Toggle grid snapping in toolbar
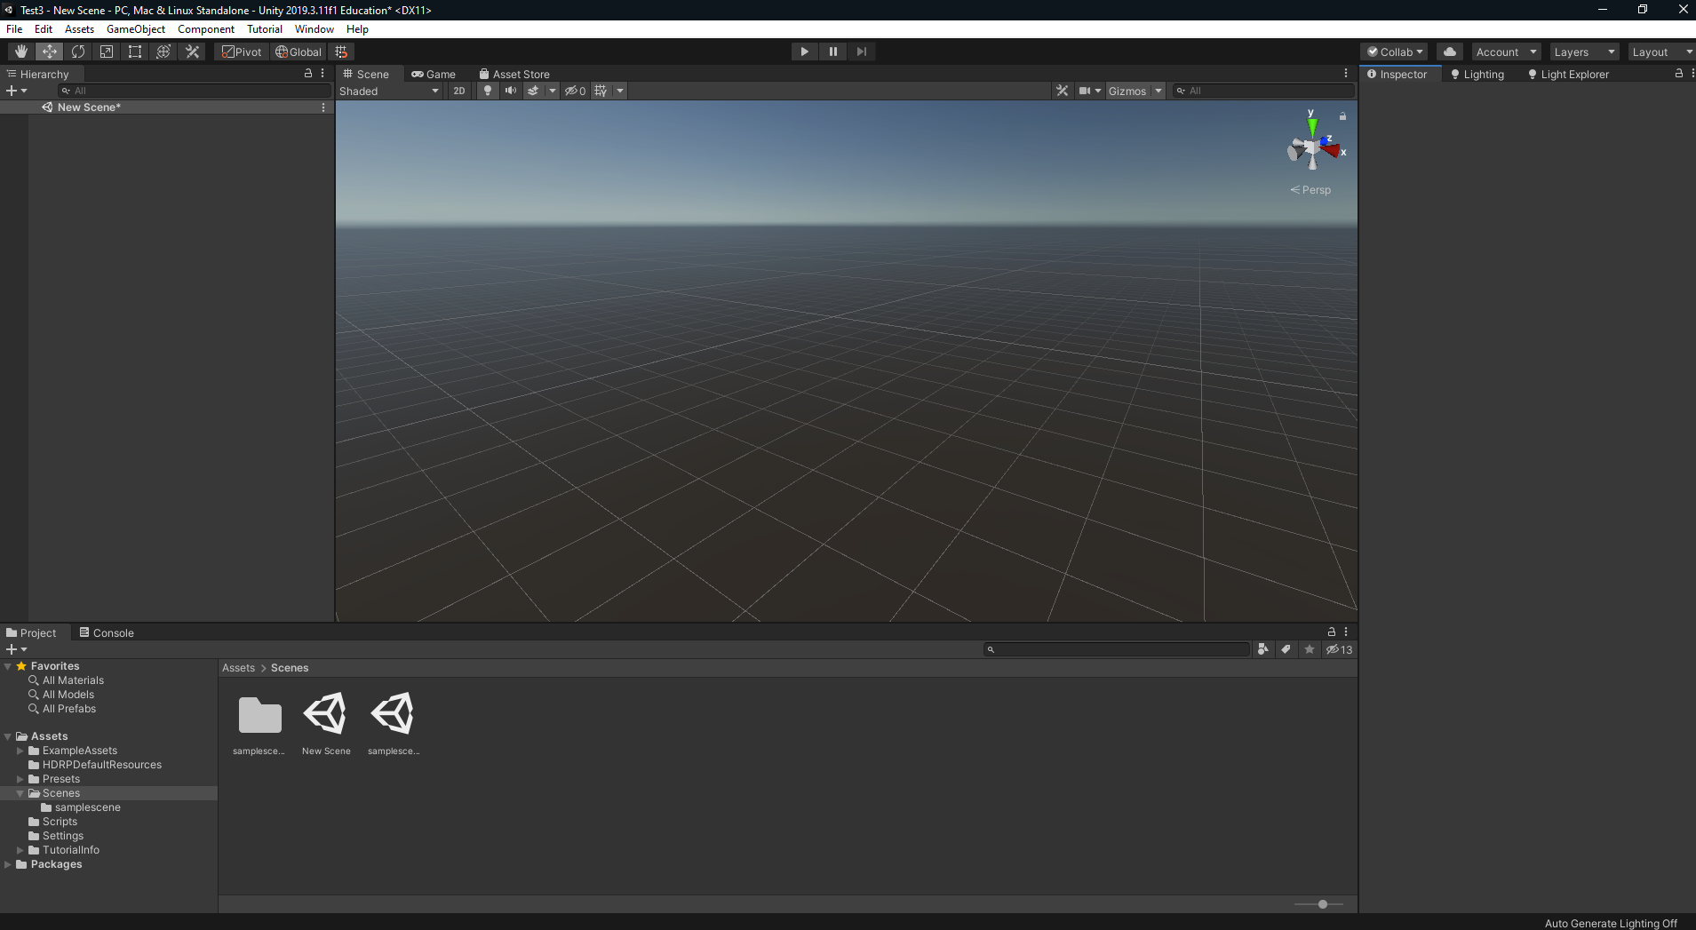1696x930 pixels. [341, 52]
